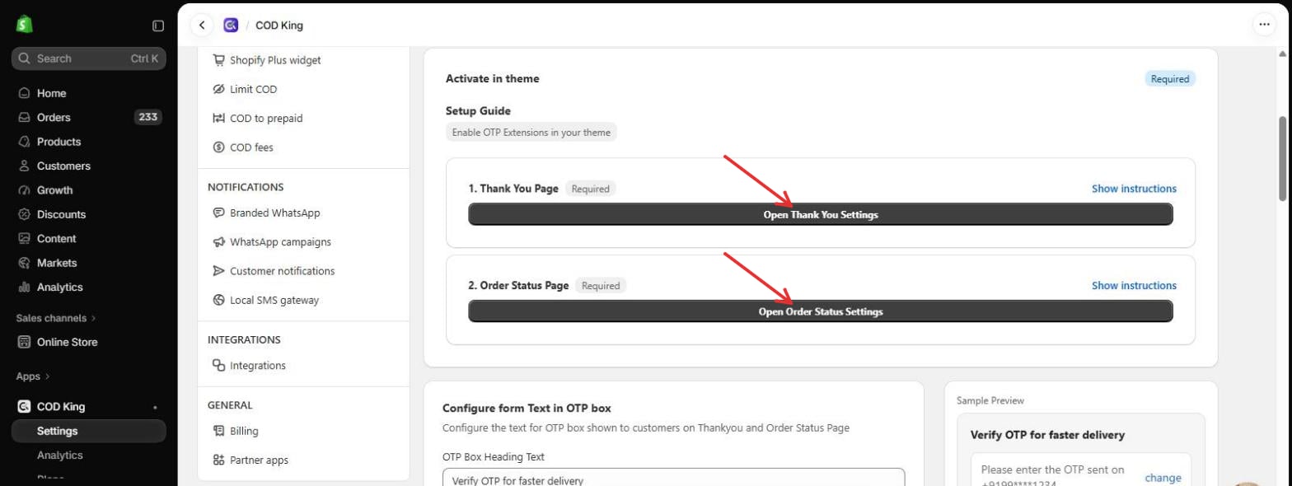The width and height of the screenshot is (1292, 486).
Task: Click the WhatsApp campaigns megaphone icon
Action: click(218, 242)
